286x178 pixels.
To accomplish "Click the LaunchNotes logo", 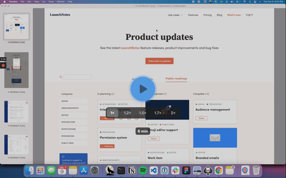I will point(60,15).
